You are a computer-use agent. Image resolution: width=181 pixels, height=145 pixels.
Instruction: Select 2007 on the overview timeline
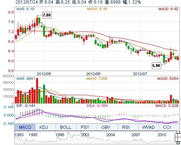click(x=136, y=135)
